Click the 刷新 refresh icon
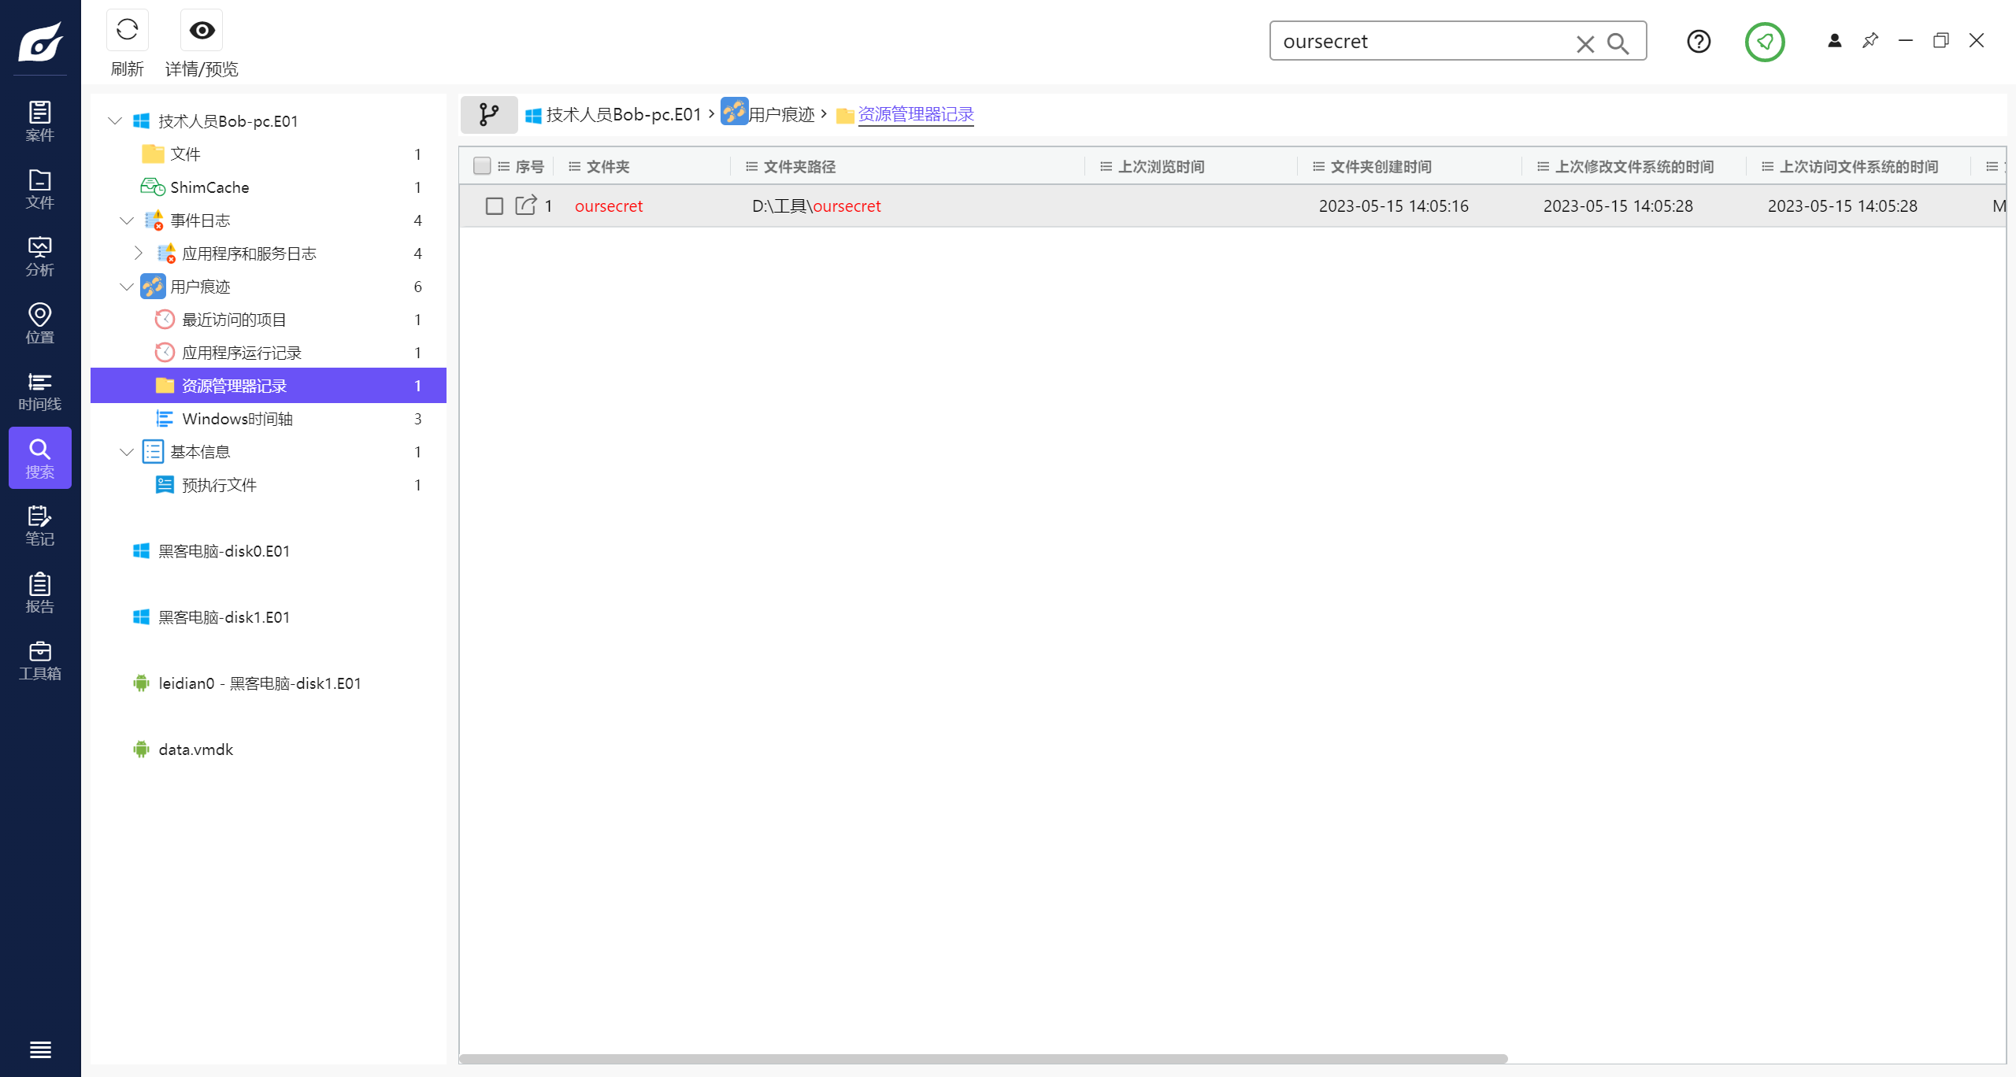Viewport: 2016px width, 1077px height. [127, 30]
